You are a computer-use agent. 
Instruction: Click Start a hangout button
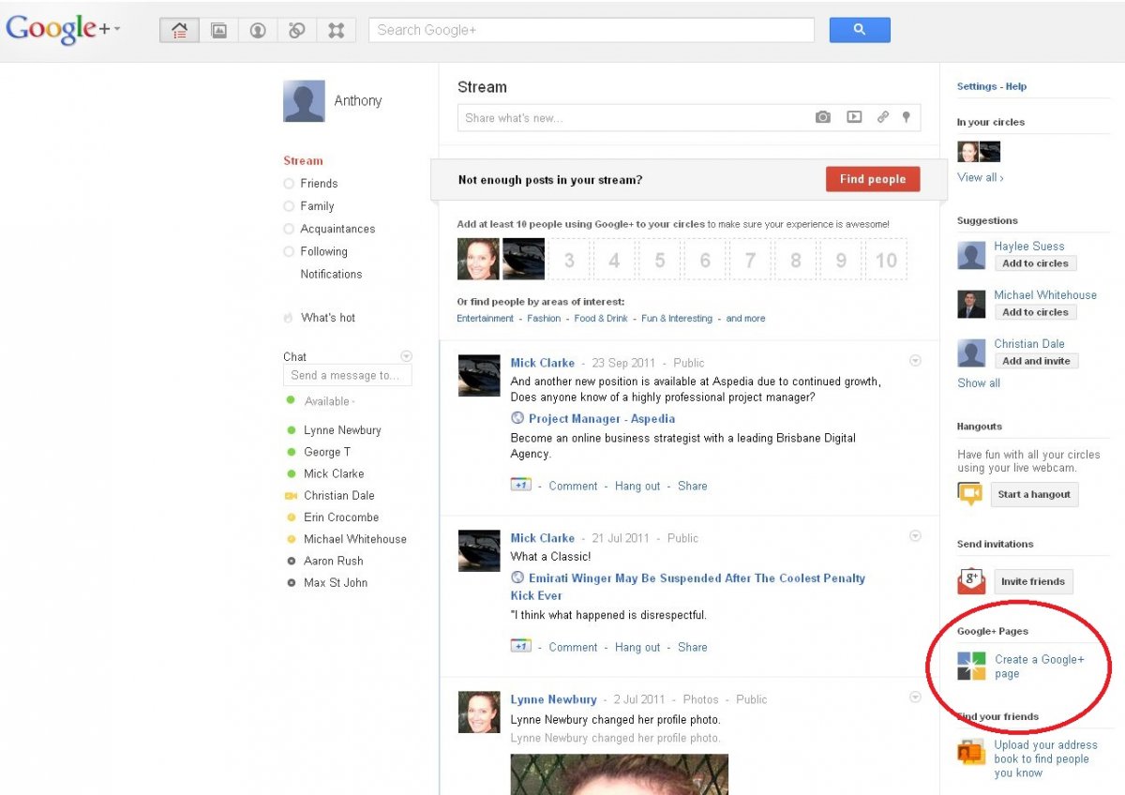coord(1034,494)
